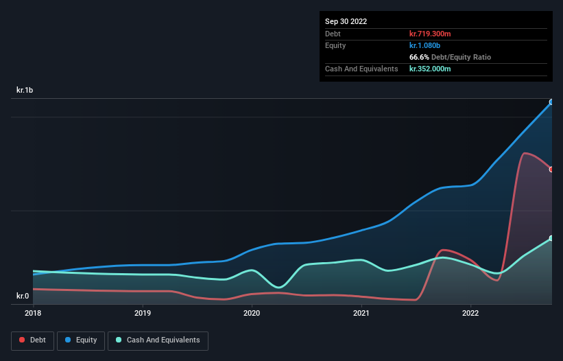Click the teal Cash endpoint marker
563x361 pixels.
coord(551,239)
